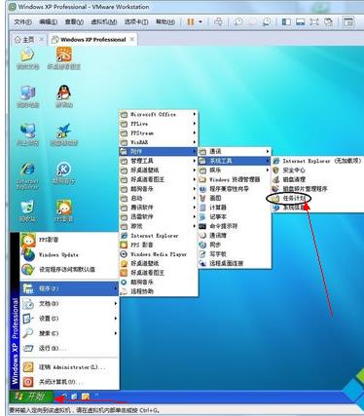Click the 开始 Start button
The height and width of the screenshot is (416, 364).
click(31, 397)
